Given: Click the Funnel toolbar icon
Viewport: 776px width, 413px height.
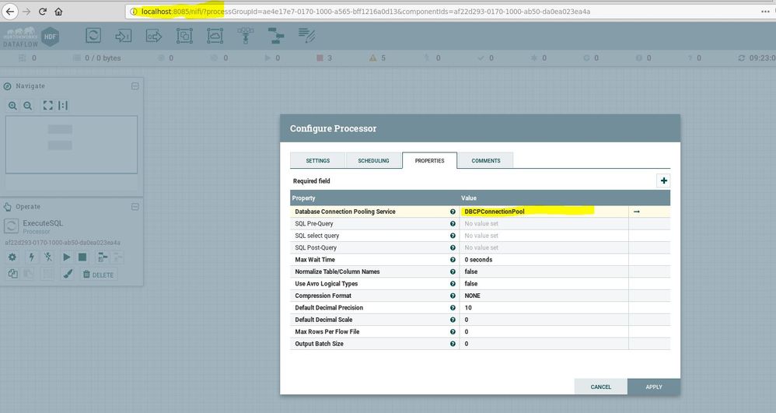Looking at the screenshot, I should point(246,35).
